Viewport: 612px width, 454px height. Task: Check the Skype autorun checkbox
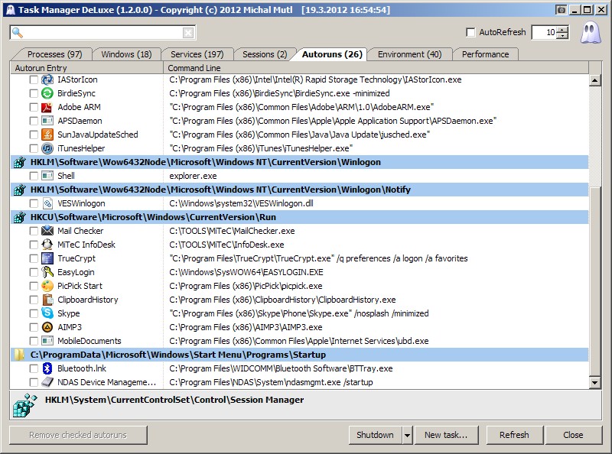pyautogui.click(x=34, y=313)
